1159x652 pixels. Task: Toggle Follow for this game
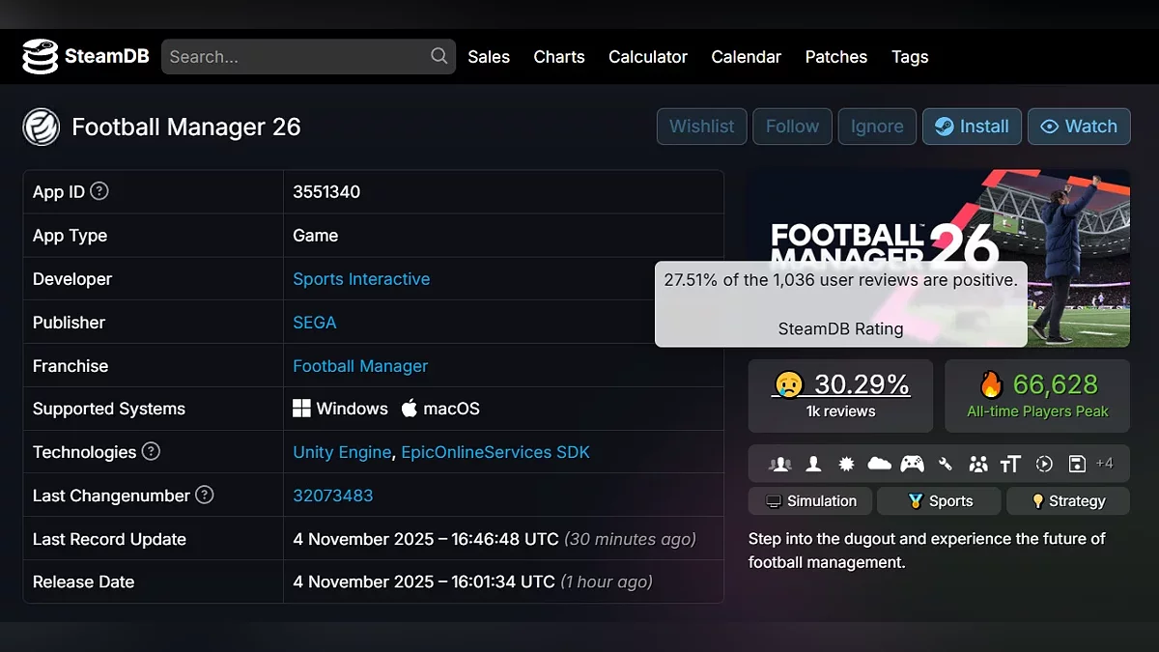792,127
